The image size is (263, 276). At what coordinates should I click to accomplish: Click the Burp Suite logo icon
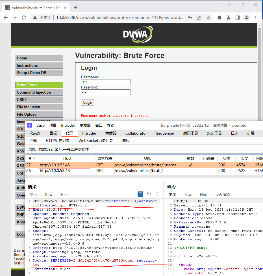pyautogui.click(x=30, y=125)
